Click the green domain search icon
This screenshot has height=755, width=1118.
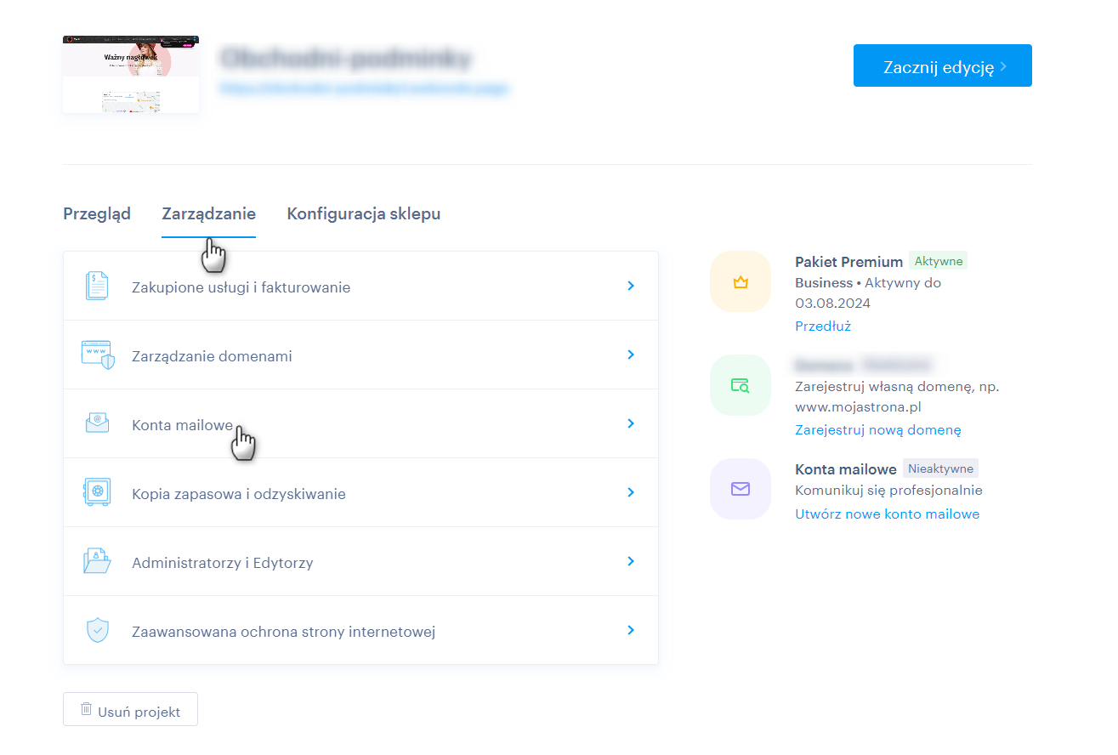coord(741,385)
